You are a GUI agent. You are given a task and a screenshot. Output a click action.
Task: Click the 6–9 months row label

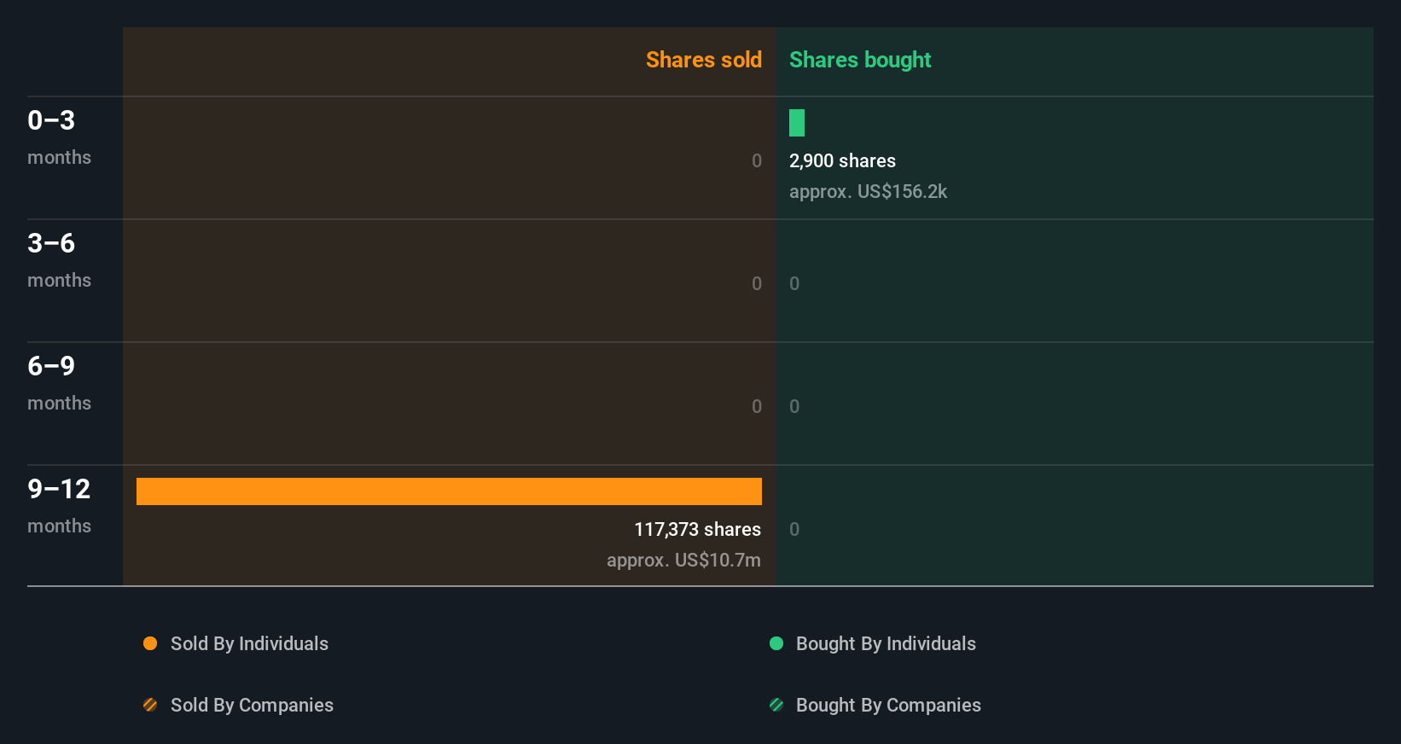(x=59, y=382)
